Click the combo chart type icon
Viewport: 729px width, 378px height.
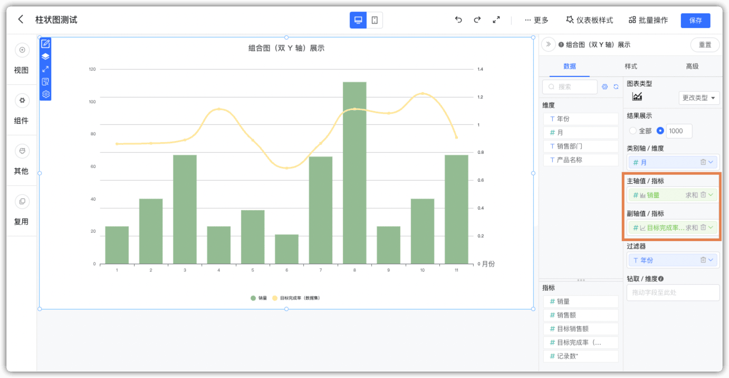(637, 96)
